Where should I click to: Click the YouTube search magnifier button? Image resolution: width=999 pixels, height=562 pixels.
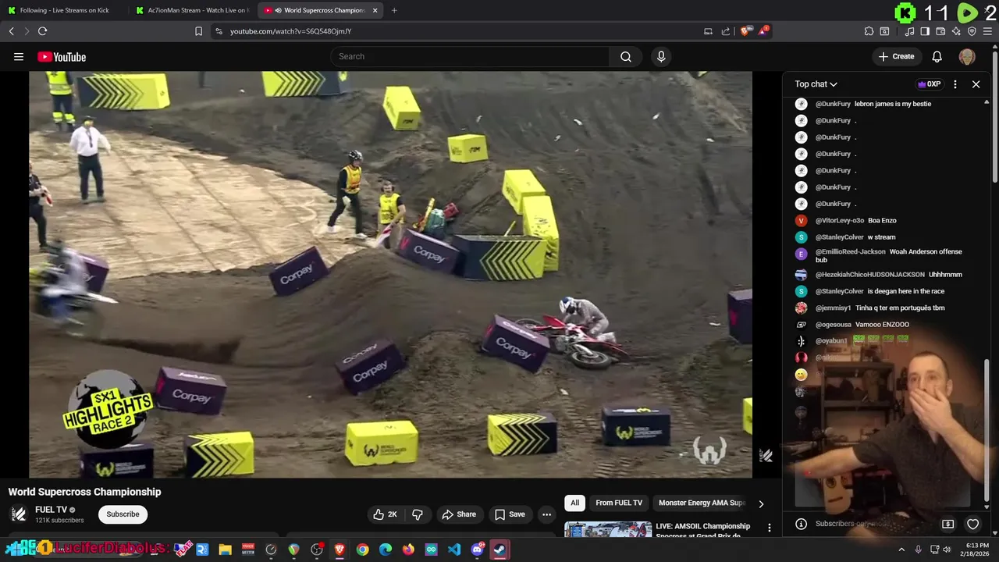click(626, 56)
